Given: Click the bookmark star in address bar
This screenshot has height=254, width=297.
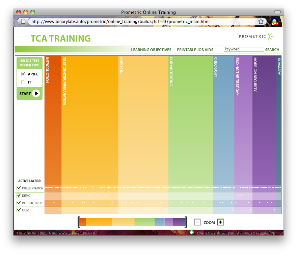Looking at the screenshot, I should (x=261, y=21).
